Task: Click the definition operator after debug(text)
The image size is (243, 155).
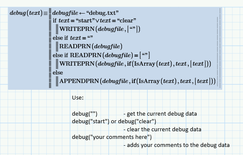Action: [x=45, y=13]
